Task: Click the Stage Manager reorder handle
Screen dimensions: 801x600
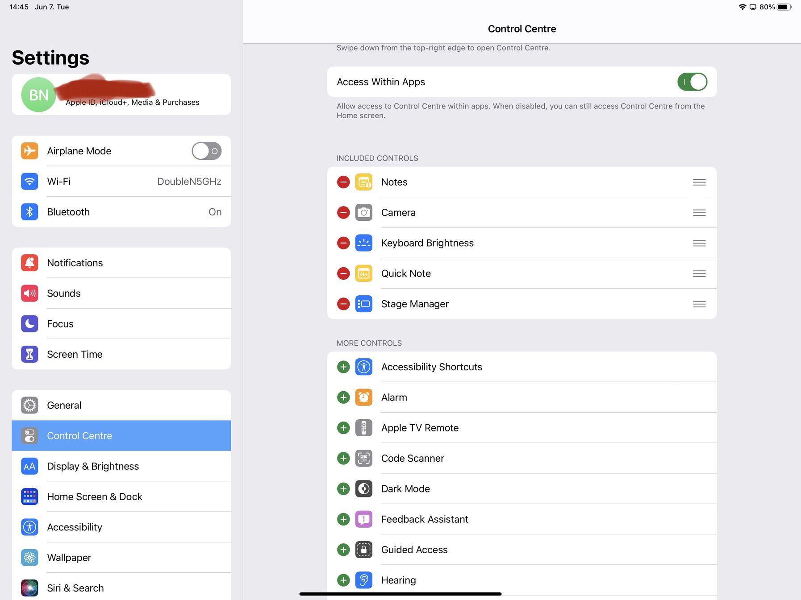Action: pos(699,304)
